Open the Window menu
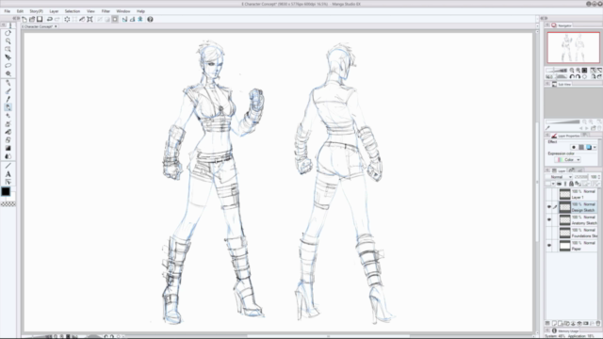603x339 pixels. pos(123,11)
